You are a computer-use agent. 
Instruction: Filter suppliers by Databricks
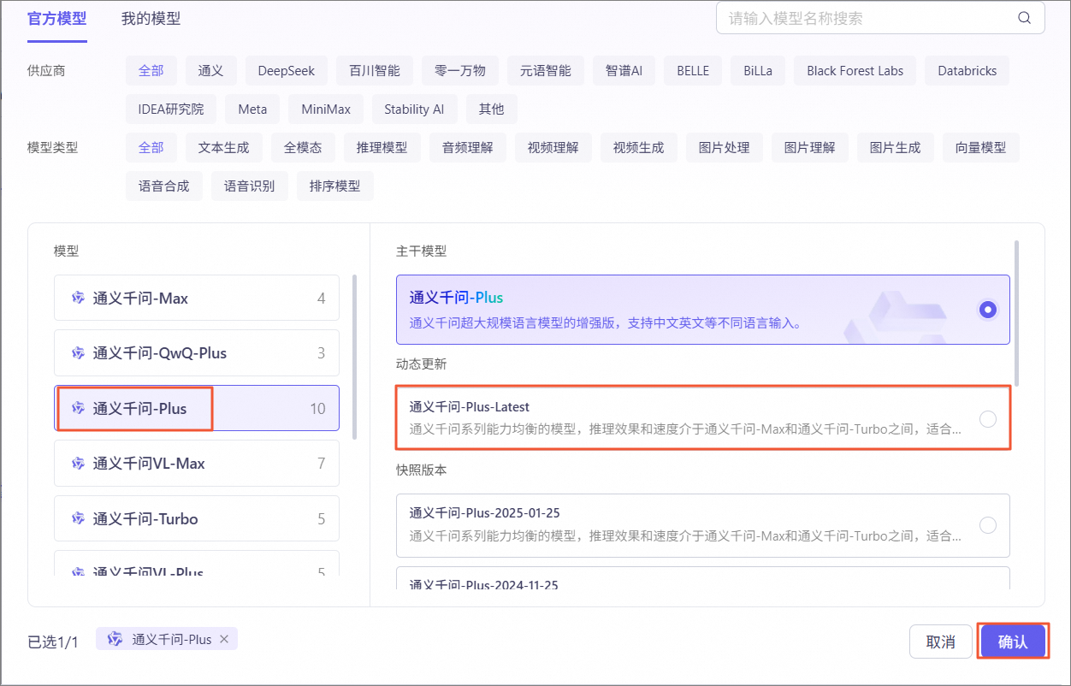point(967,71)
